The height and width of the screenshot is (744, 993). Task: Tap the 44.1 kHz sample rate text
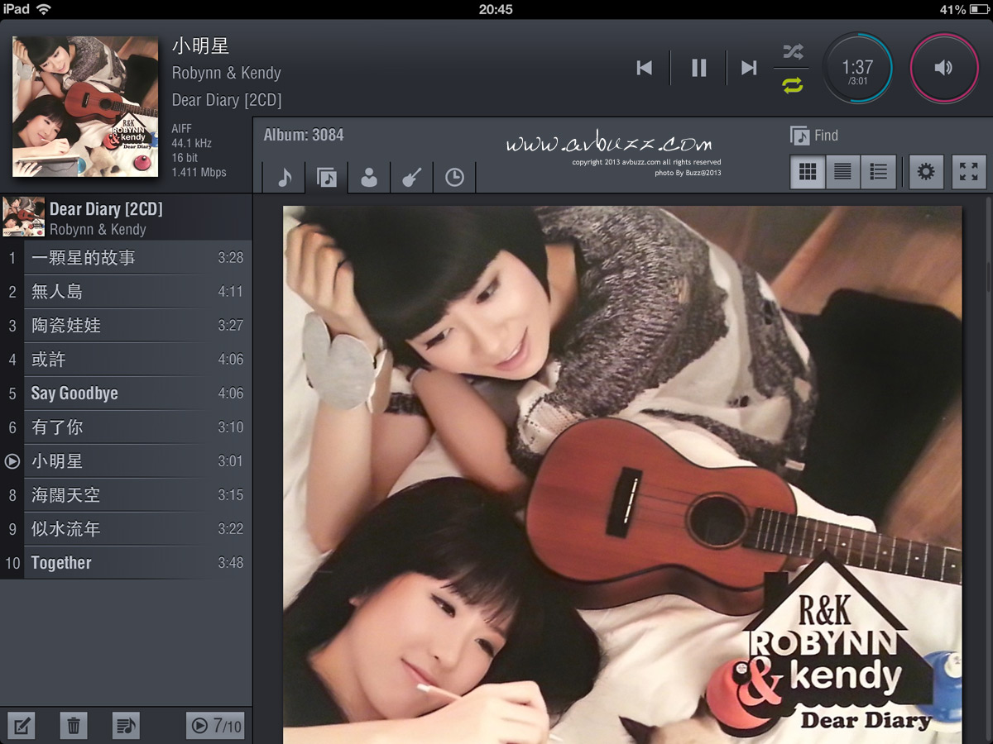(x=192, y=143)
